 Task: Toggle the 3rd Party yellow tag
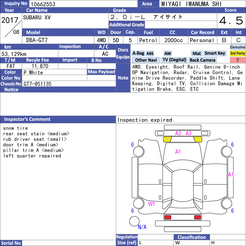pos(237,54)
